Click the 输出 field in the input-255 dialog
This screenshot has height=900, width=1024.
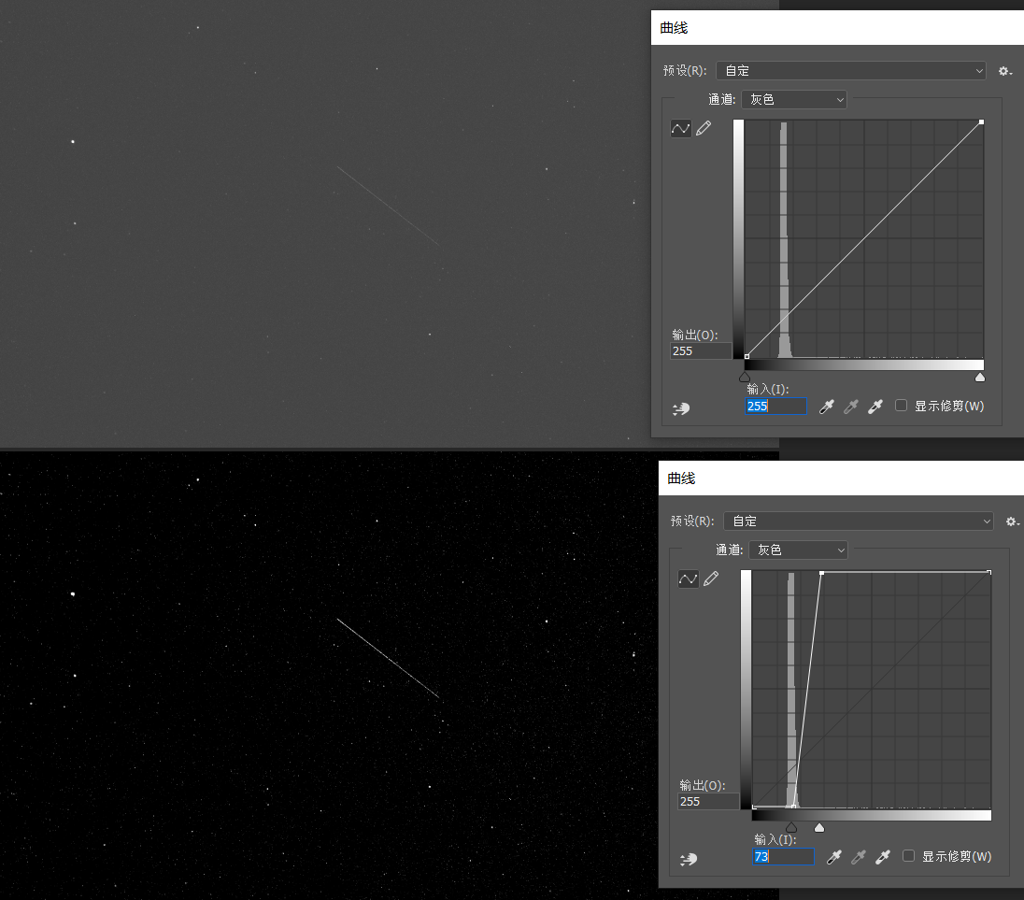tap(701, 351)
